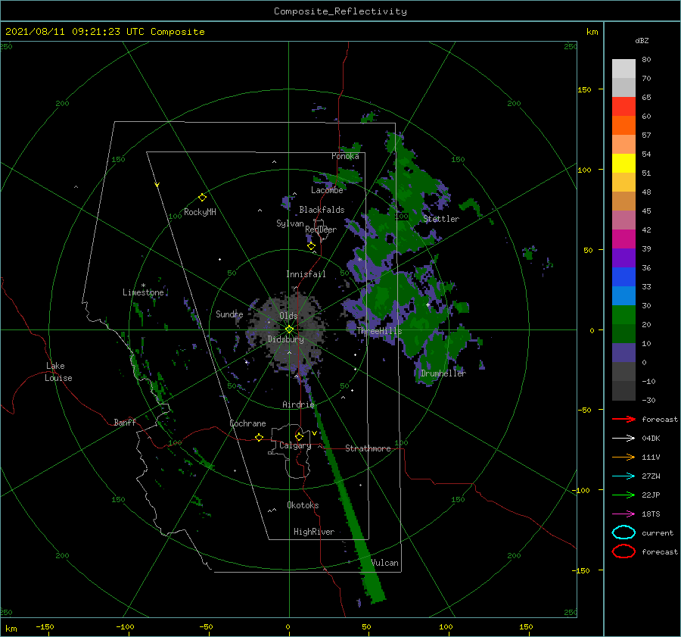
Task: Click the magenta 18TS arrow icon
Action: (623, 514)
